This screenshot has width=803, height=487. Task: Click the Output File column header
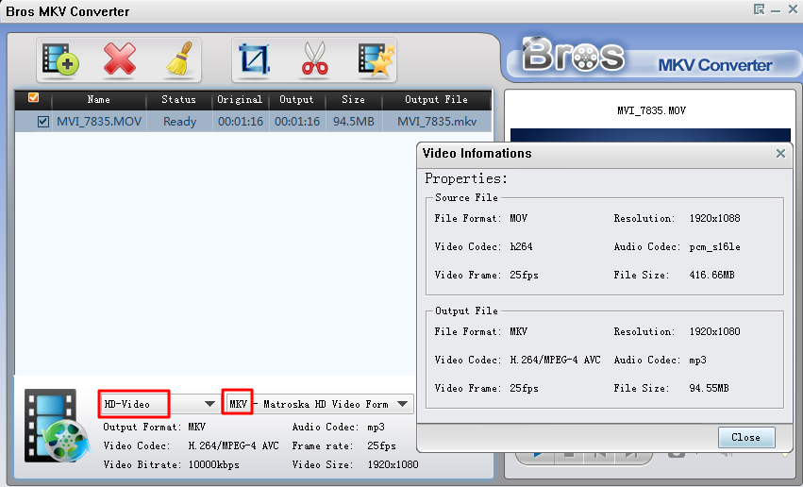pos(436,99)
